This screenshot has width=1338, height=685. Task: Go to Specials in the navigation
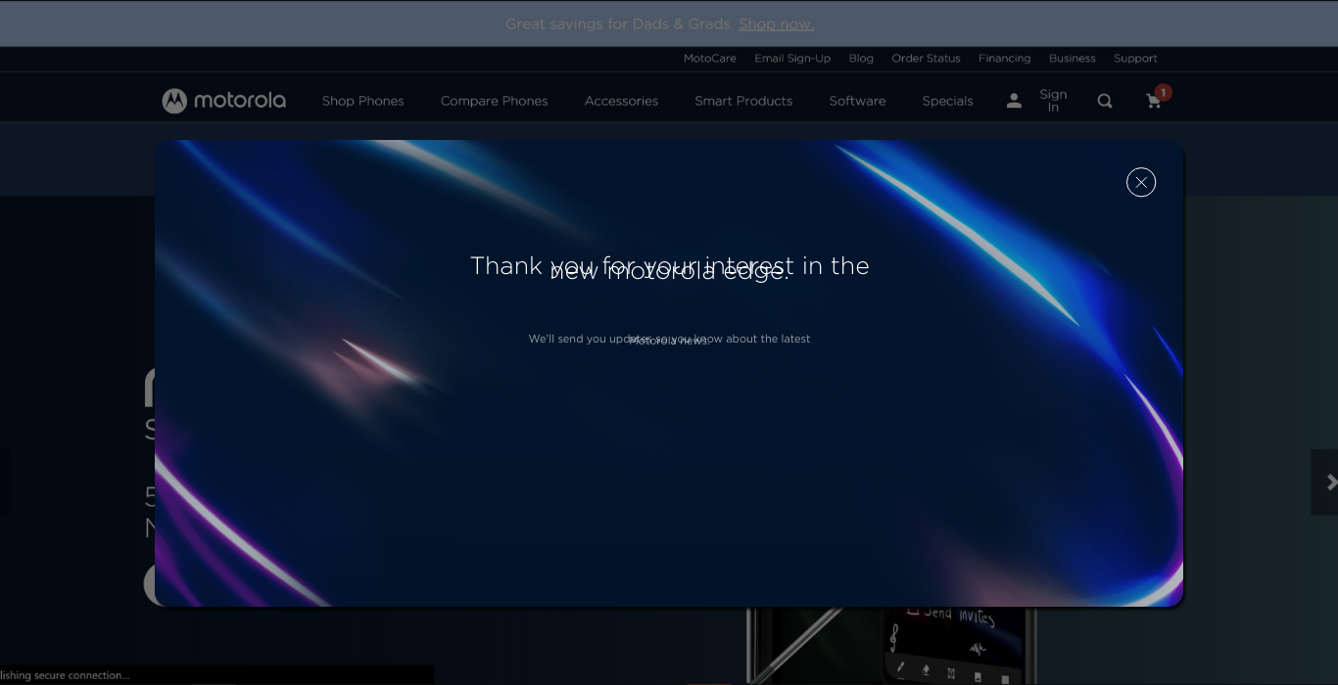click(x=947, y=101)
